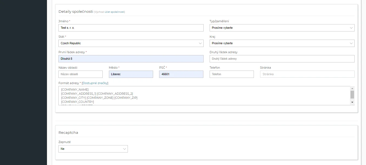Open the Kraj region dropdown
This screenshot has height=165, width=366.
tap(282, 43)
